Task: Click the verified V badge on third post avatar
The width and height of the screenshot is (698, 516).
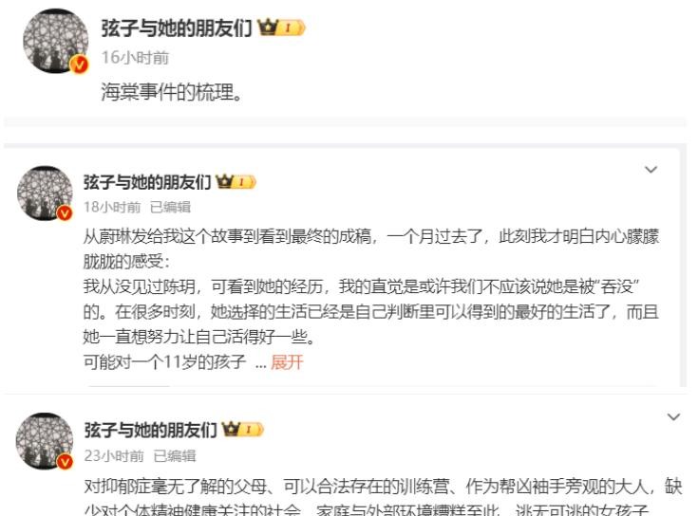Action: click(65, 462)
